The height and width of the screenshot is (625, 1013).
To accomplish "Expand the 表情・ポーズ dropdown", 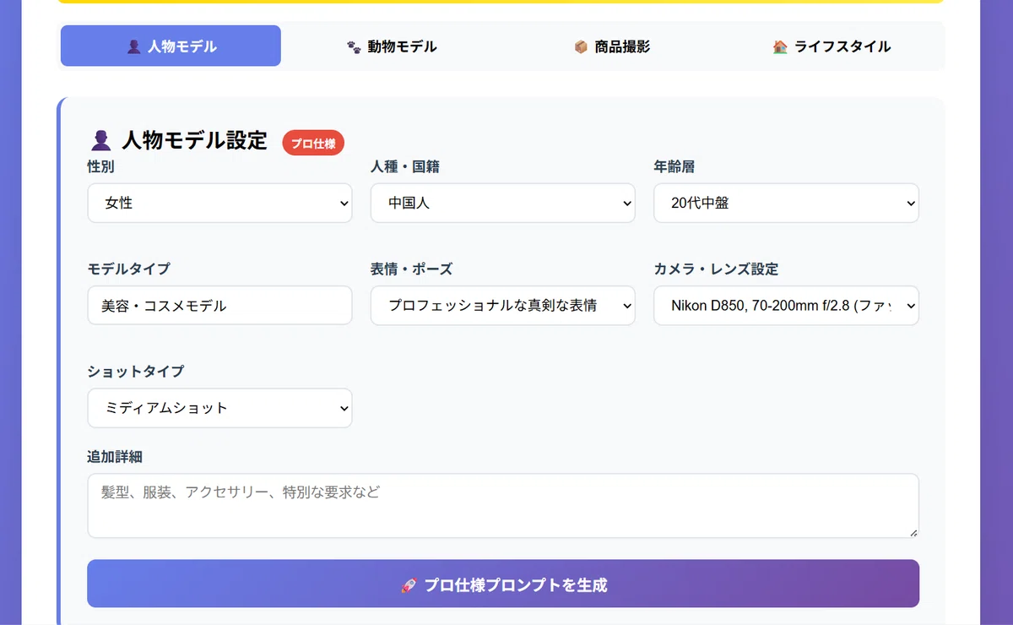I will 502,306.
